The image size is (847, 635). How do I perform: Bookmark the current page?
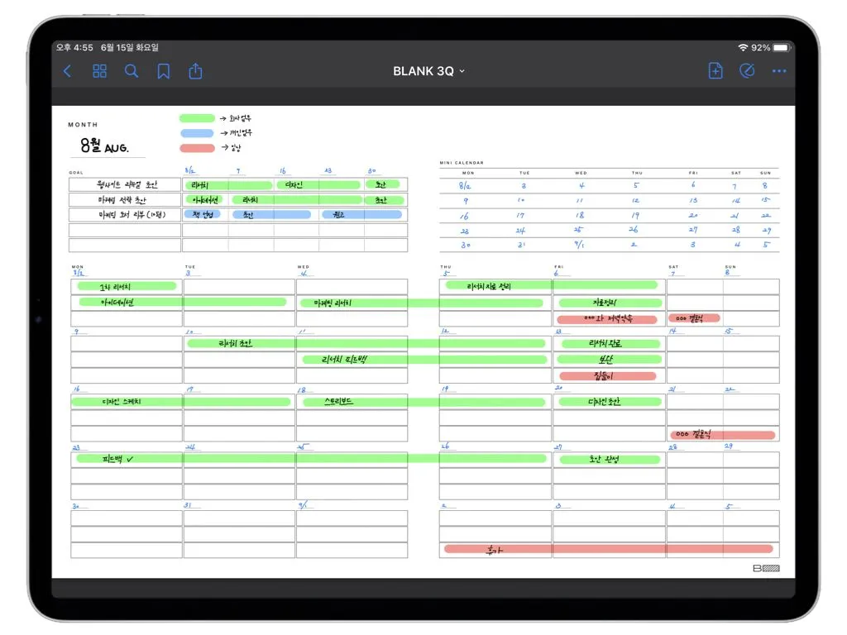(x=163, y=71)
